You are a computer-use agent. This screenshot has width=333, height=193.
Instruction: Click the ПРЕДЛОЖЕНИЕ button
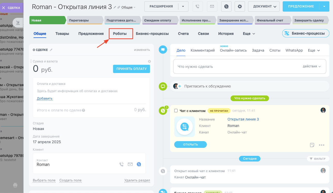click(301, 6)
